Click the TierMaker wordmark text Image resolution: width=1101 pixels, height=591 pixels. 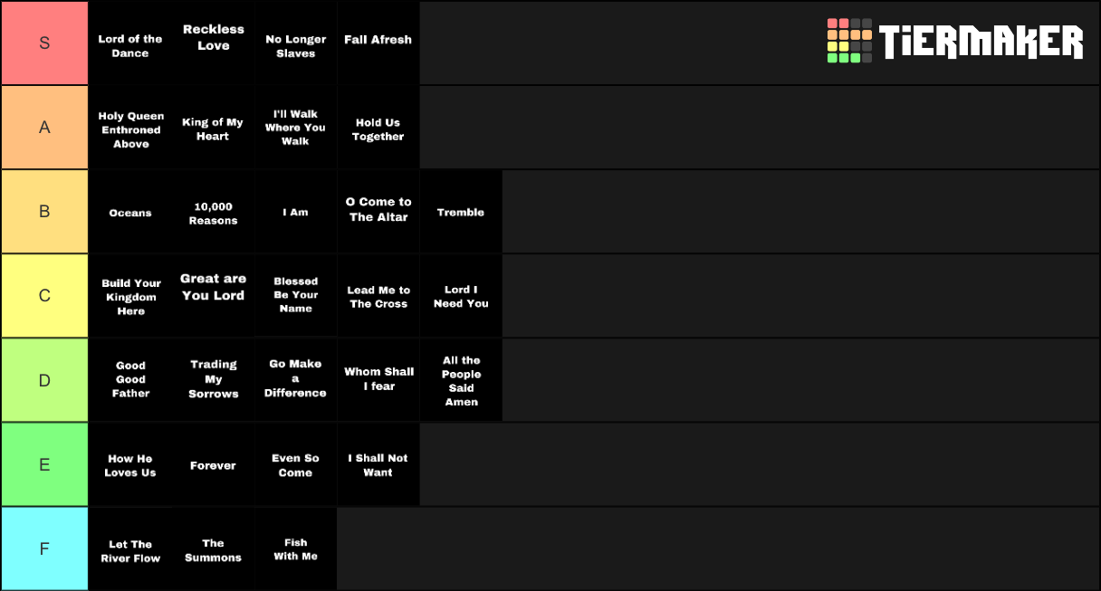point(981,42)
